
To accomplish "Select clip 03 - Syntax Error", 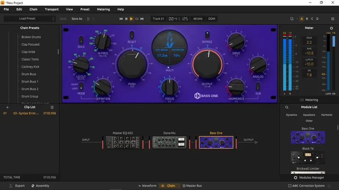I will pyautogui.click(x=30, y=113).
